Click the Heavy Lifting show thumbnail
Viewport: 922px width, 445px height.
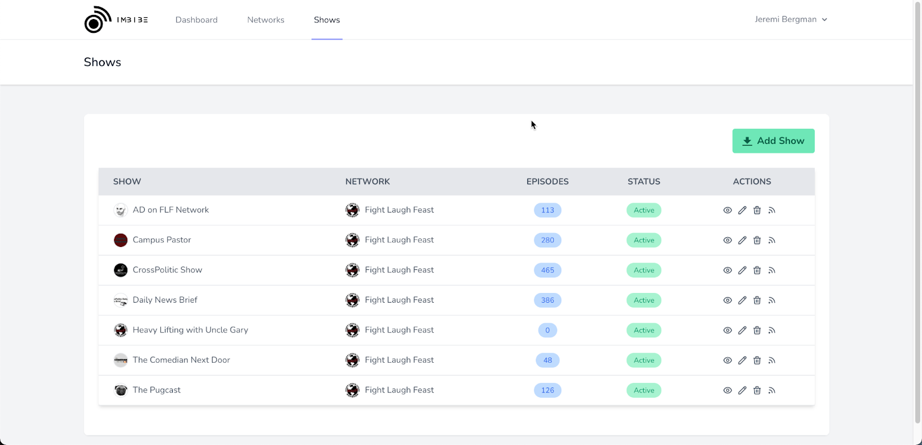pos(120,330)
